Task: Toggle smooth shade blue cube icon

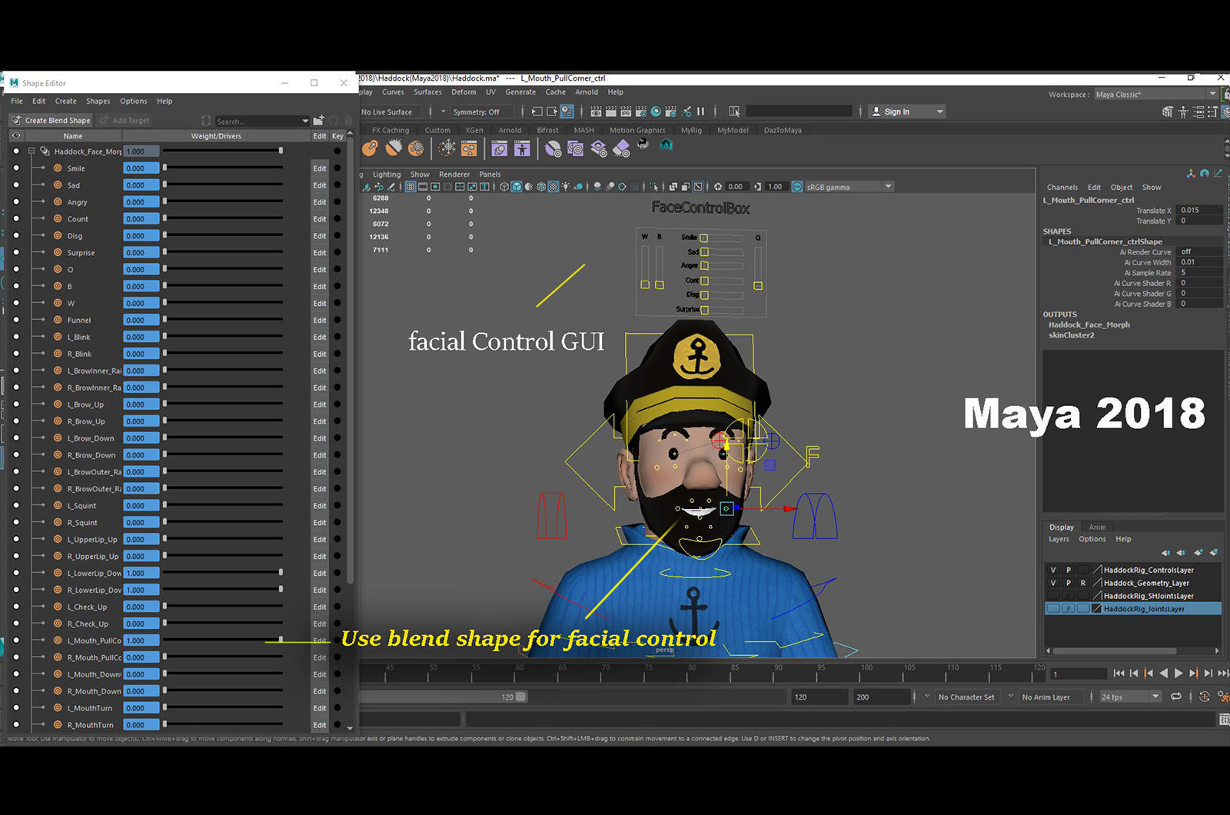Action: click(x=517, y=186)
